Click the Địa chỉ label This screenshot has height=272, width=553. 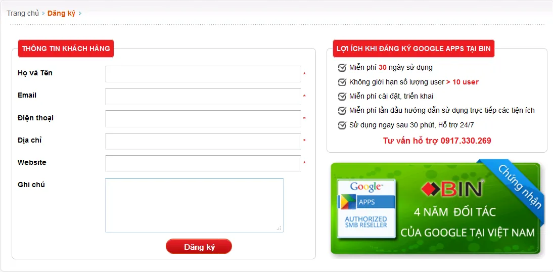pyautogui.click(x=30, y=140)
